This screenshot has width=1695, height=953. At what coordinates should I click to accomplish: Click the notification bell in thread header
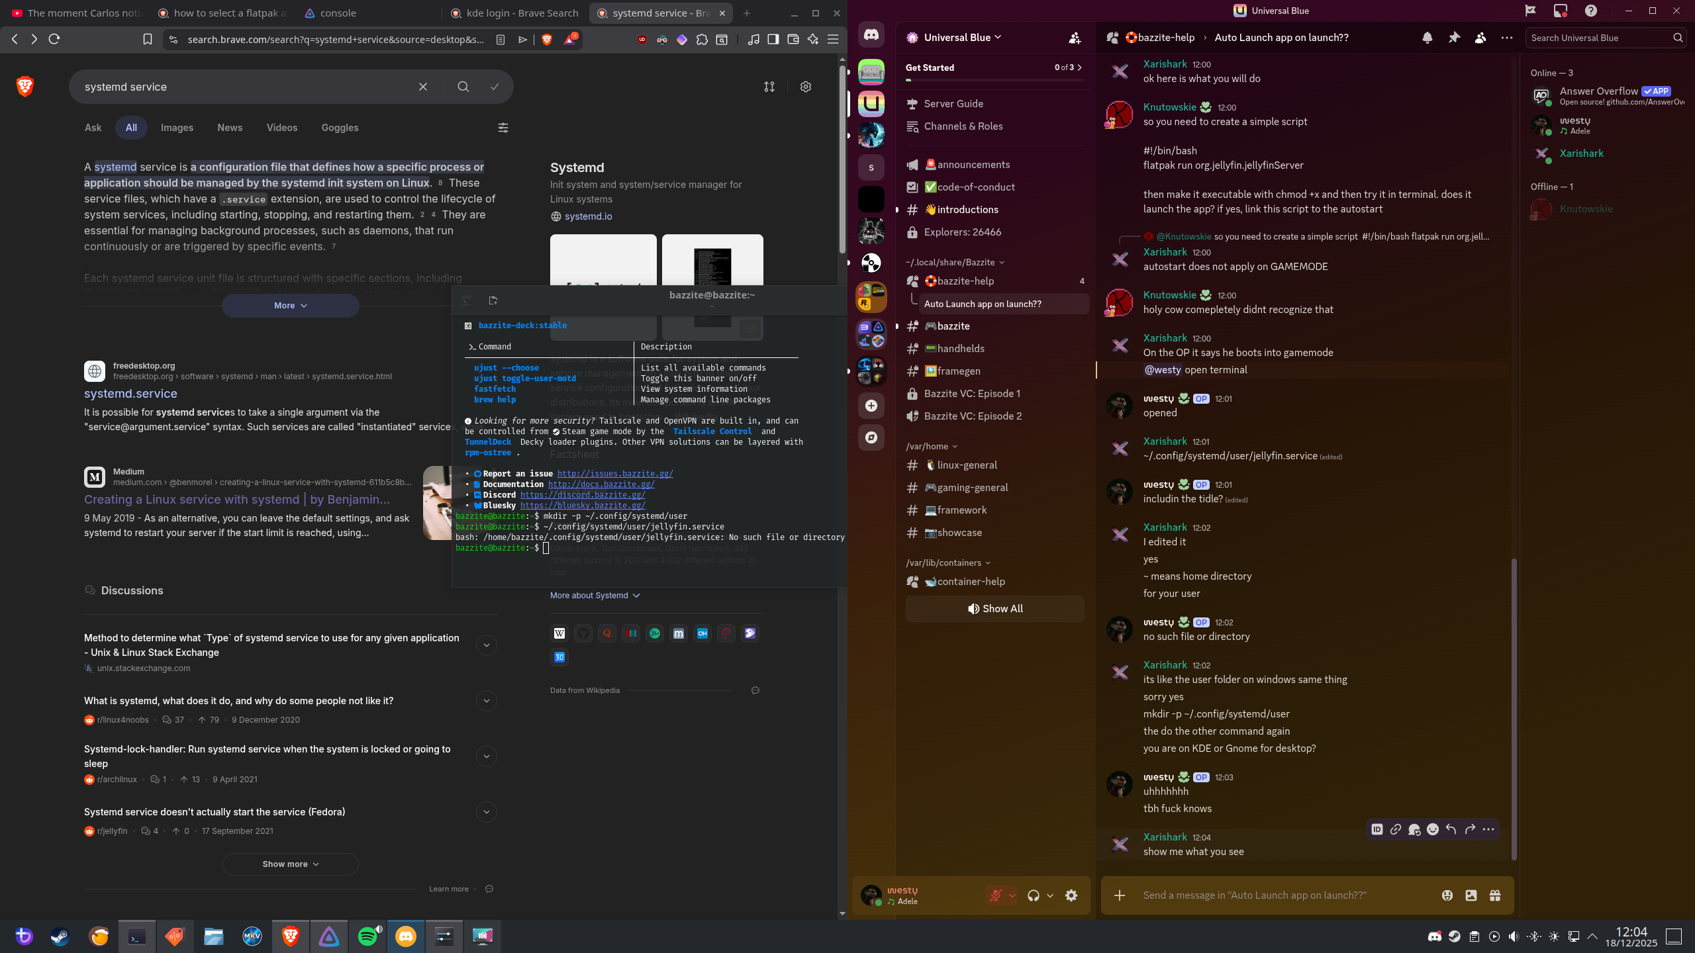1427,38
